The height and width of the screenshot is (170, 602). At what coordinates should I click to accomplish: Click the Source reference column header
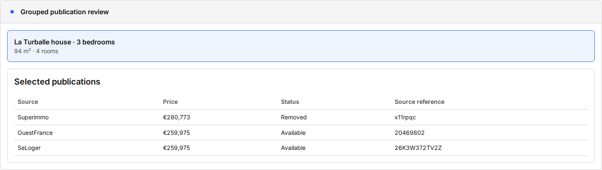point(419,102)
